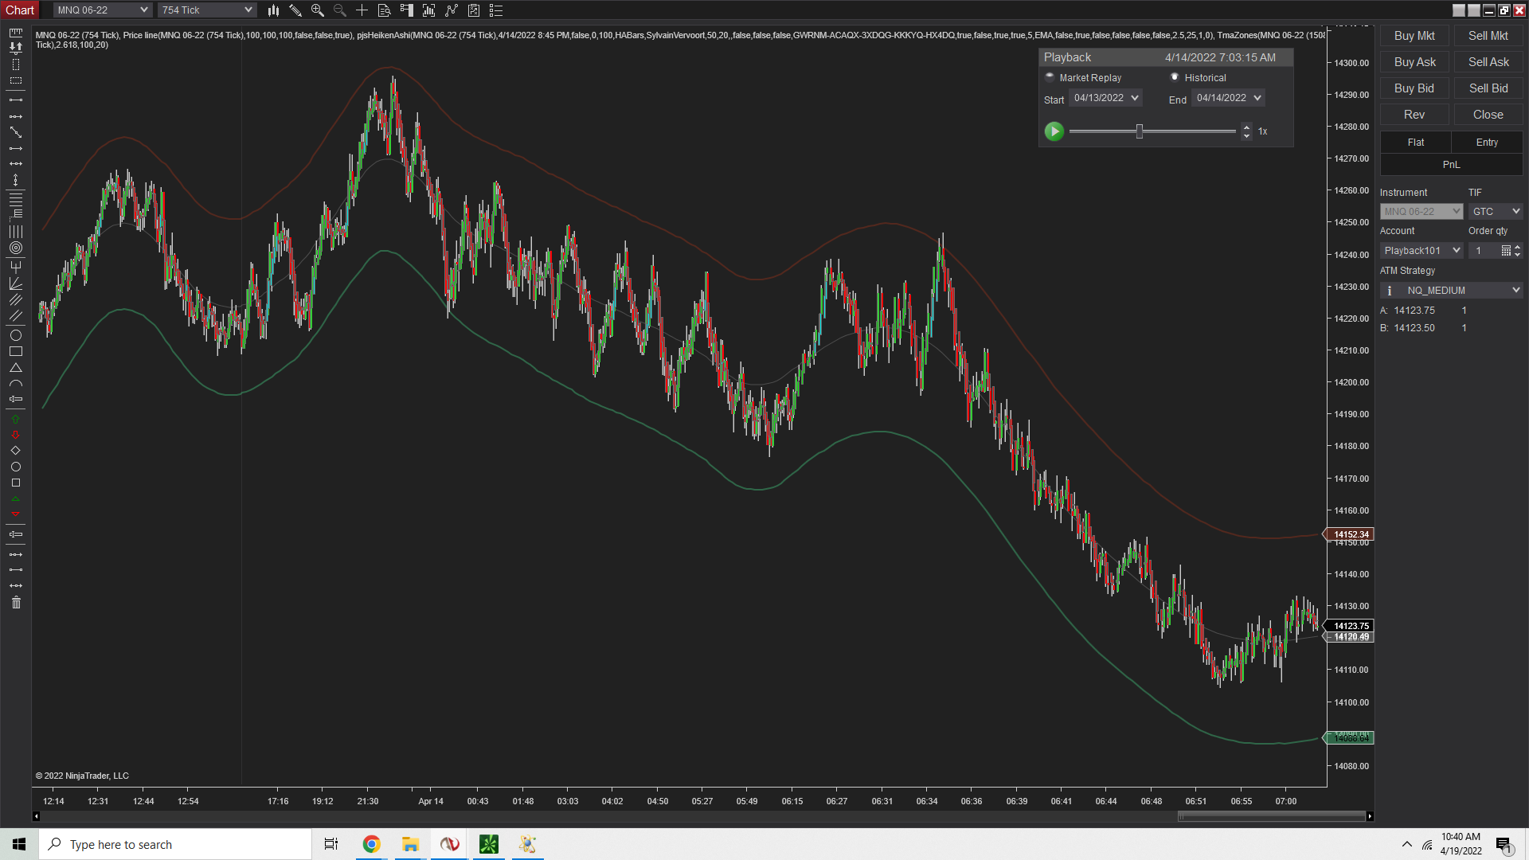Select the ellipse drawing tool
This screenshot has width=1529, height=860.
tap(15, 335)
